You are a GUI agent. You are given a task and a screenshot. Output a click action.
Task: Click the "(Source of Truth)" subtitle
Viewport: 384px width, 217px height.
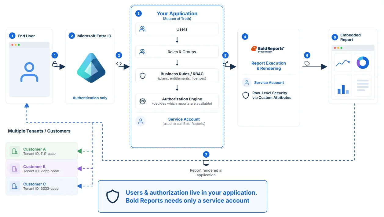pos(177,19)
